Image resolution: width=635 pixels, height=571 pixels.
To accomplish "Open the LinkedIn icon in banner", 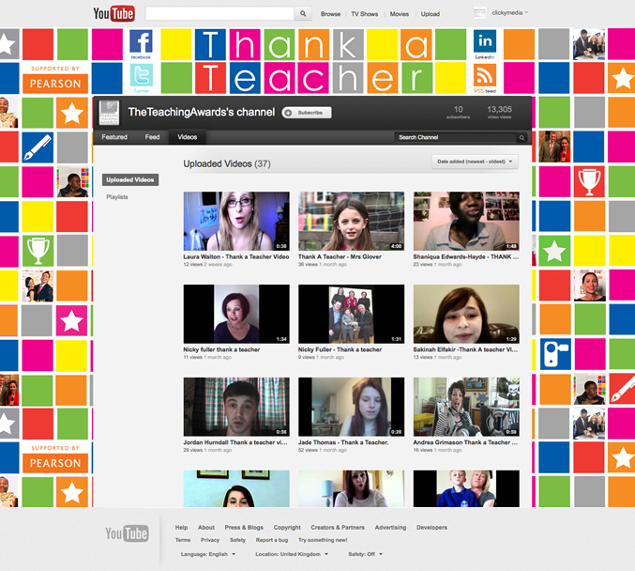I will pyautogui.click(x=484, y=42).
